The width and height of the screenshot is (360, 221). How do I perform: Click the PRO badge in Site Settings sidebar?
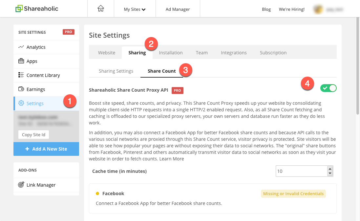click(x=68, y=32)
